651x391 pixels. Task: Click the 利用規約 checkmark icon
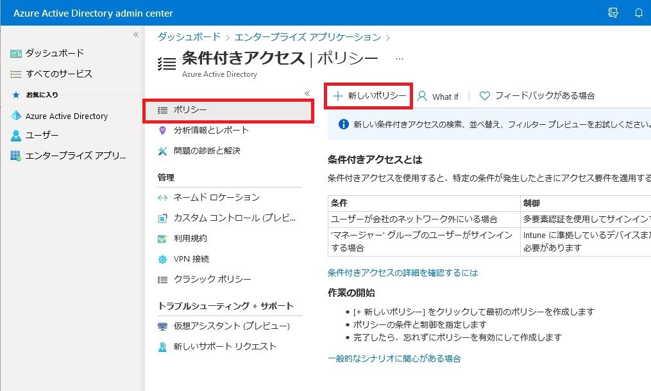pyautogui.click(x=162, y=239)
